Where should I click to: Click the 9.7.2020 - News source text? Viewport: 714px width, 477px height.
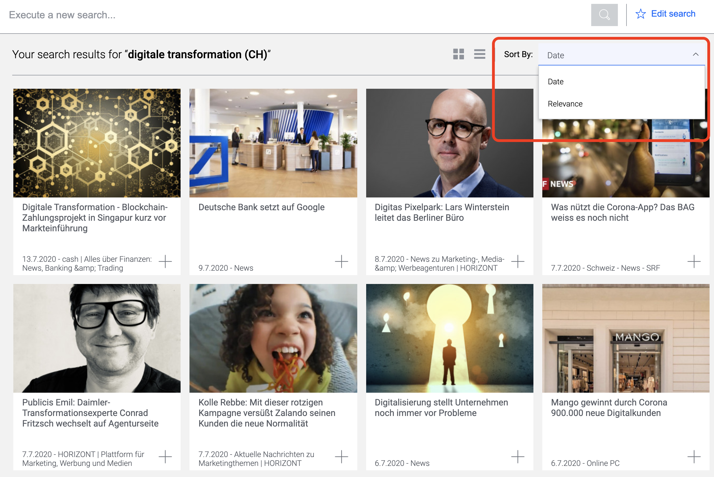point(226,268)
